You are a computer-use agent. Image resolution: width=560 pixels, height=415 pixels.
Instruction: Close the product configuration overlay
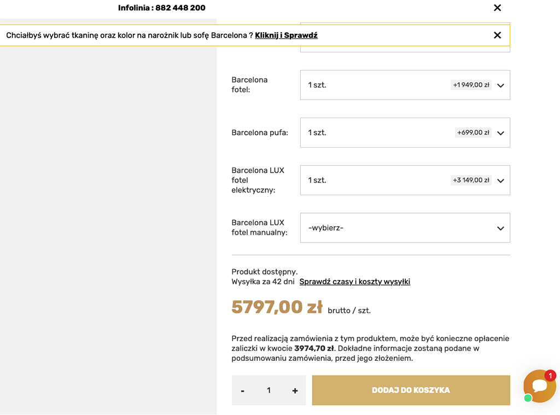[497, 8]
